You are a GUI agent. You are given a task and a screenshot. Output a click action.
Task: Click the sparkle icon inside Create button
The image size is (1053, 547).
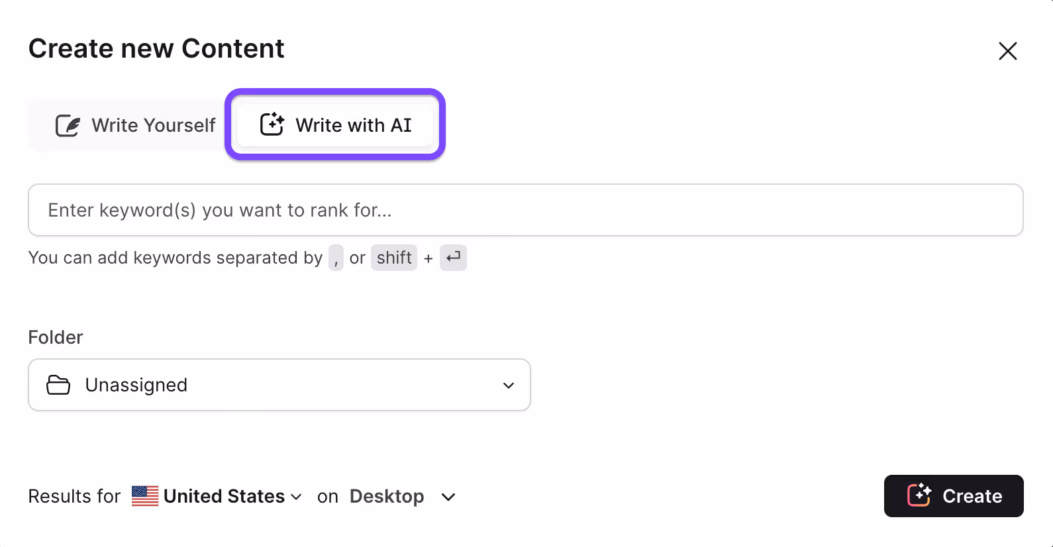tap(919, 495)
